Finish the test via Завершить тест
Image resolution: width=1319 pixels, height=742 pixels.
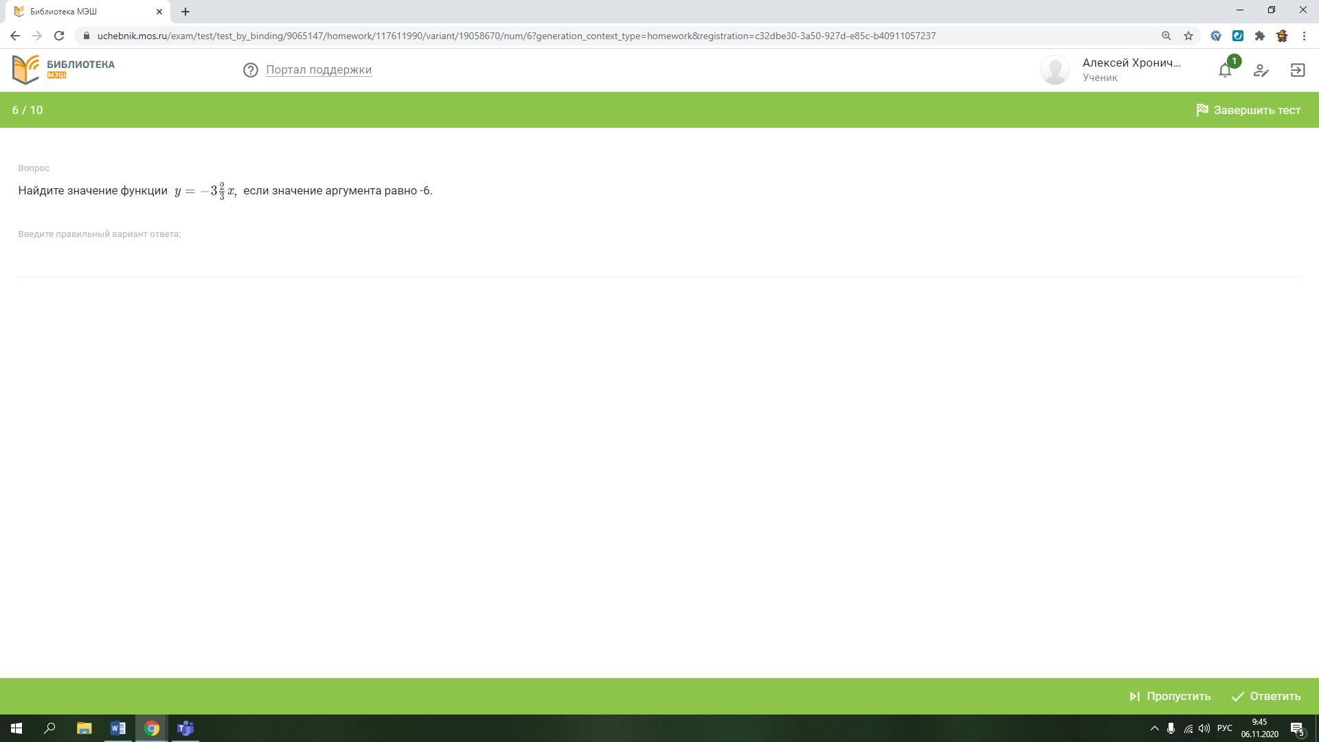pyautogui.click(x=1248, y=110)
